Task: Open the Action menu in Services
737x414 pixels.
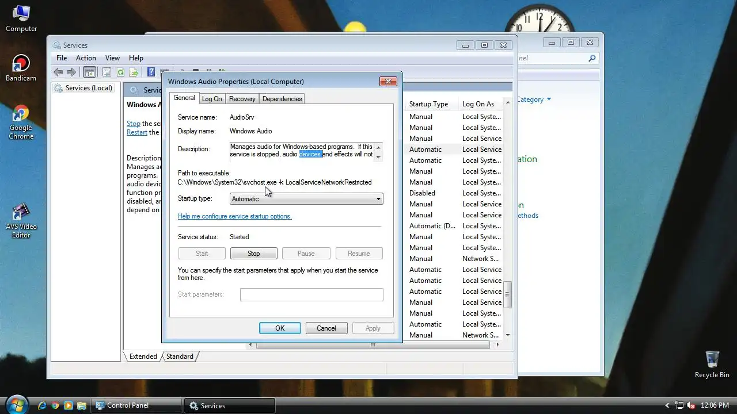Action: (86, 58)
